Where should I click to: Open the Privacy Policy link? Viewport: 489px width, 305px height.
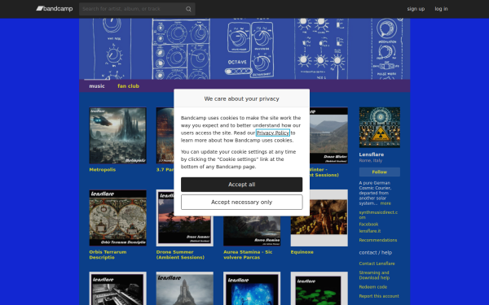273,133
